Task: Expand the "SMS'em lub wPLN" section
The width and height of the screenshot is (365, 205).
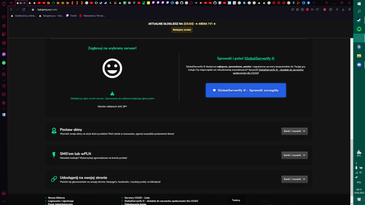Action: pyautogui.click(x=295, y=155)
